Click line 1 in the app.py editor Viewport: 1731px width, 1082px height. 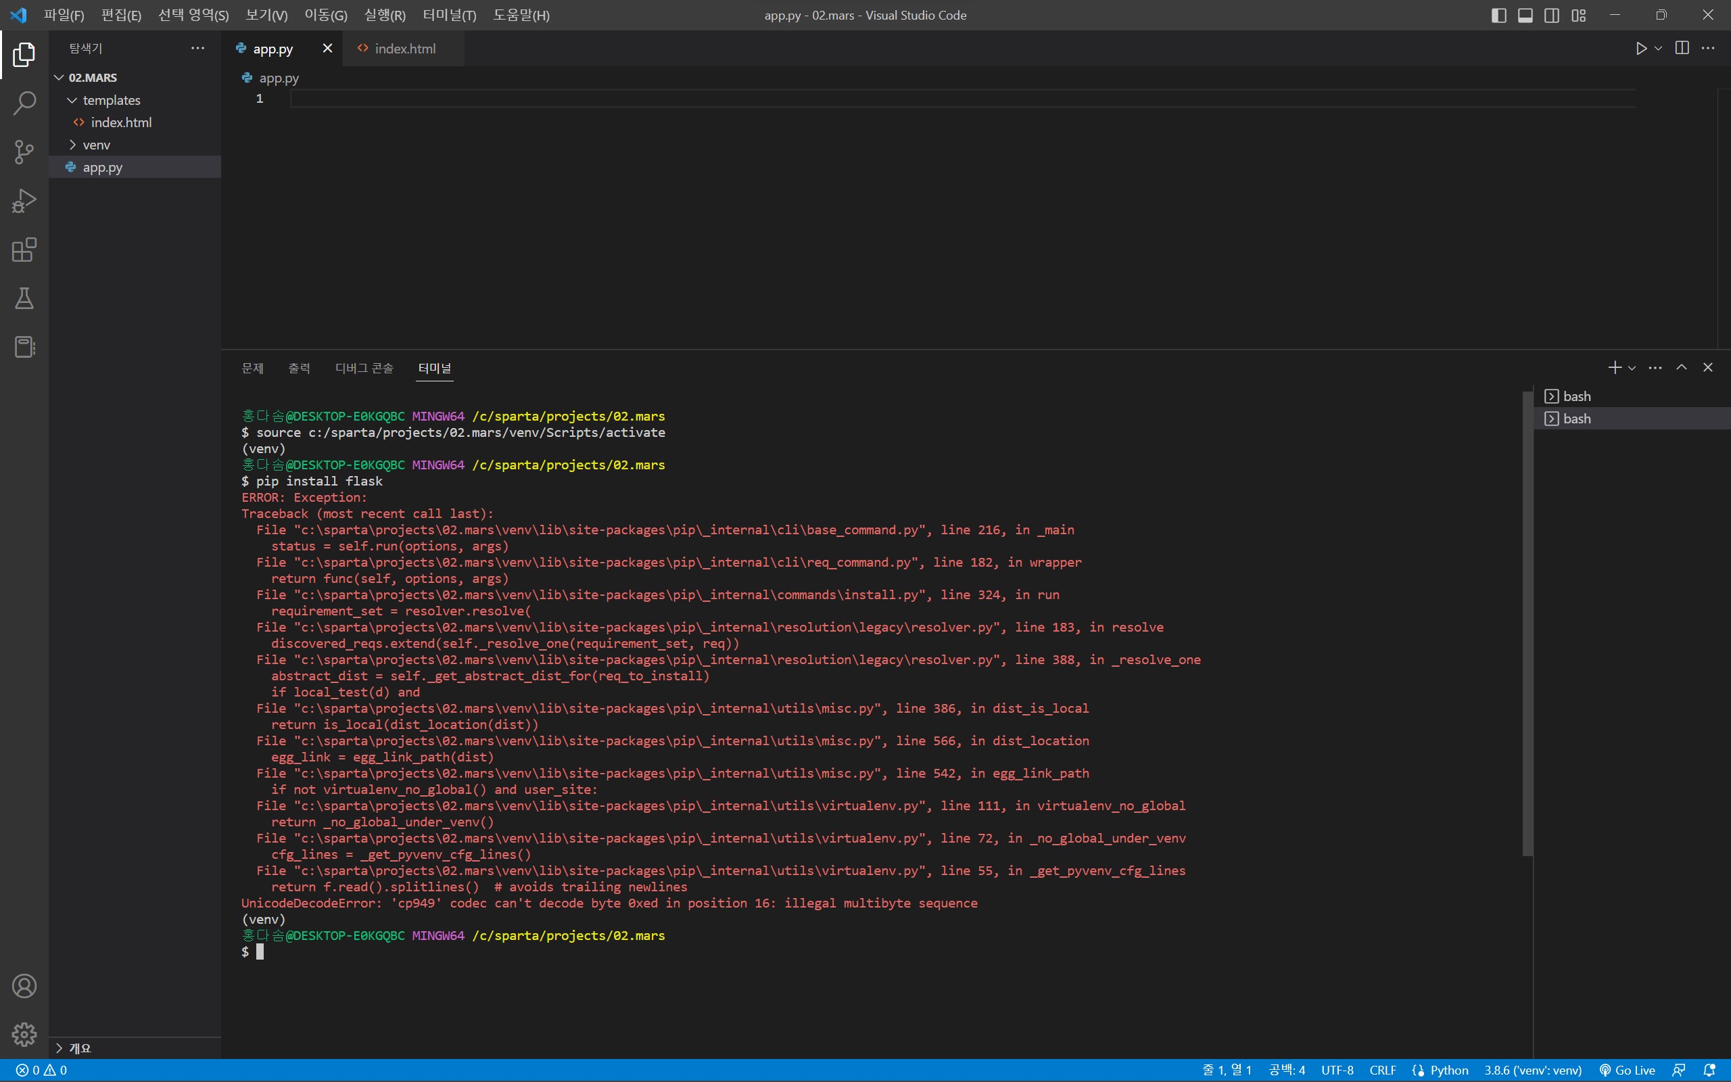pos(962,99)
